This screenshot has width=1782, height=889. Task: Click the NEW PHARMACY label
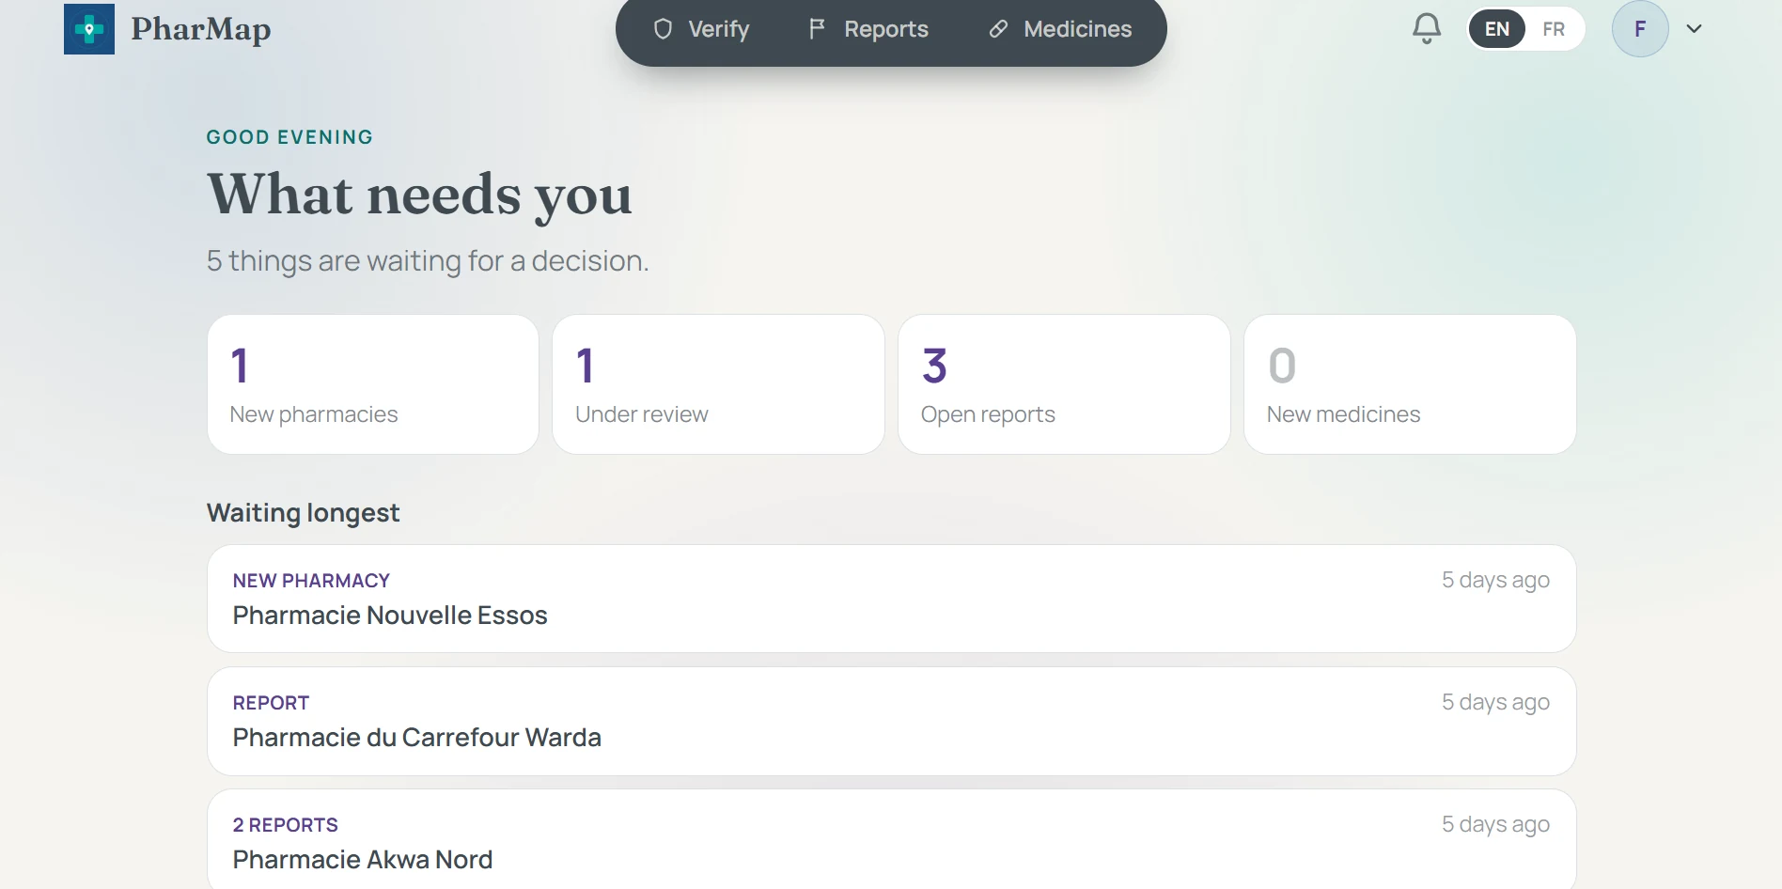click(311, 581)
